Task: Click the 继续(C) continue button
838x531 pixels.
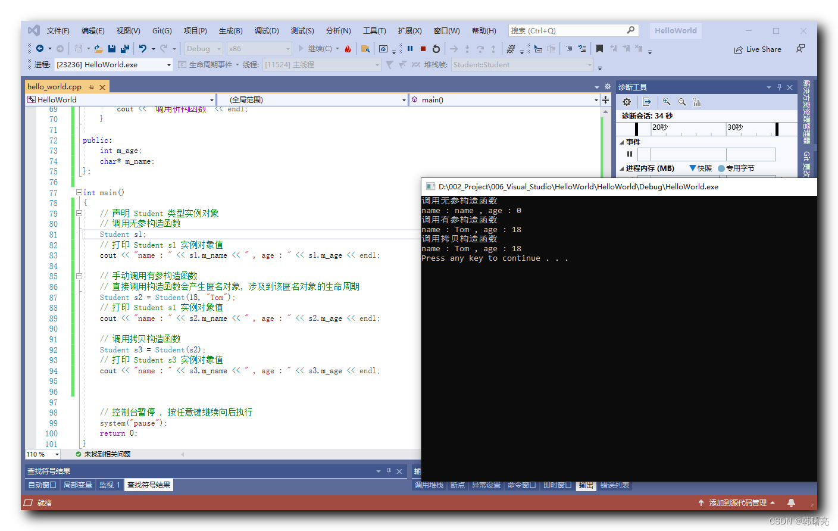Action: tap(315, 49)
